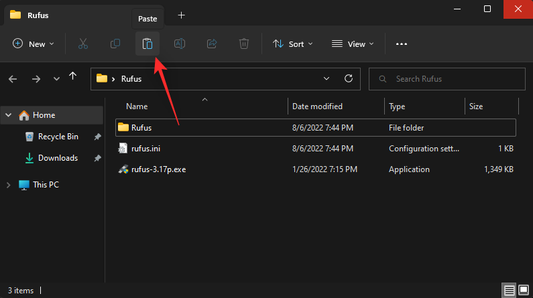This screenshot has height=298, width=533.
Task: Click the folder icon in address bar
Action: click(102, 79)
